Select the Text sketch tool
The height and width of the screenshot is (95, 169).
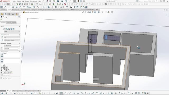point(44,7)
